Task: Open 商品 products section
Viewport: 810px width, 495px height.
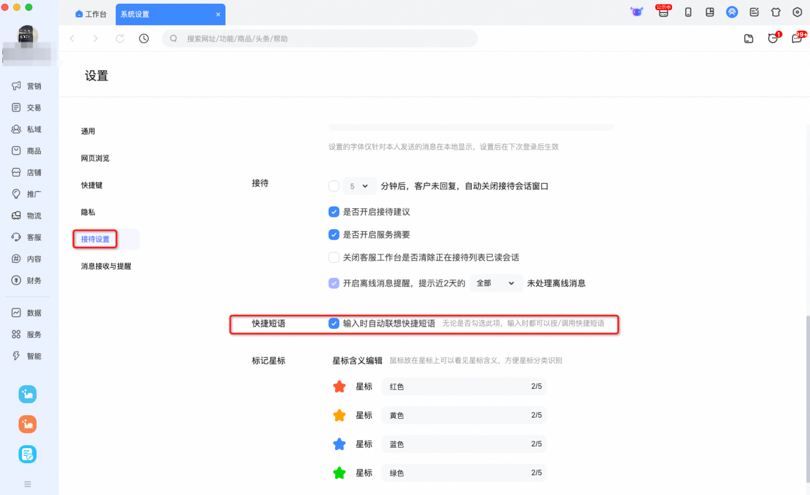Action: tap(27, 151)
